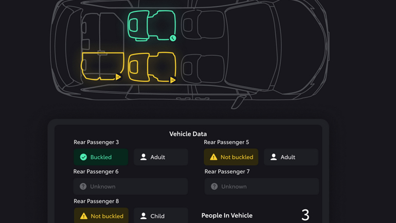
Task: Click the warning icon for Rear Passenger 5
Action: (x=213, y=157)
